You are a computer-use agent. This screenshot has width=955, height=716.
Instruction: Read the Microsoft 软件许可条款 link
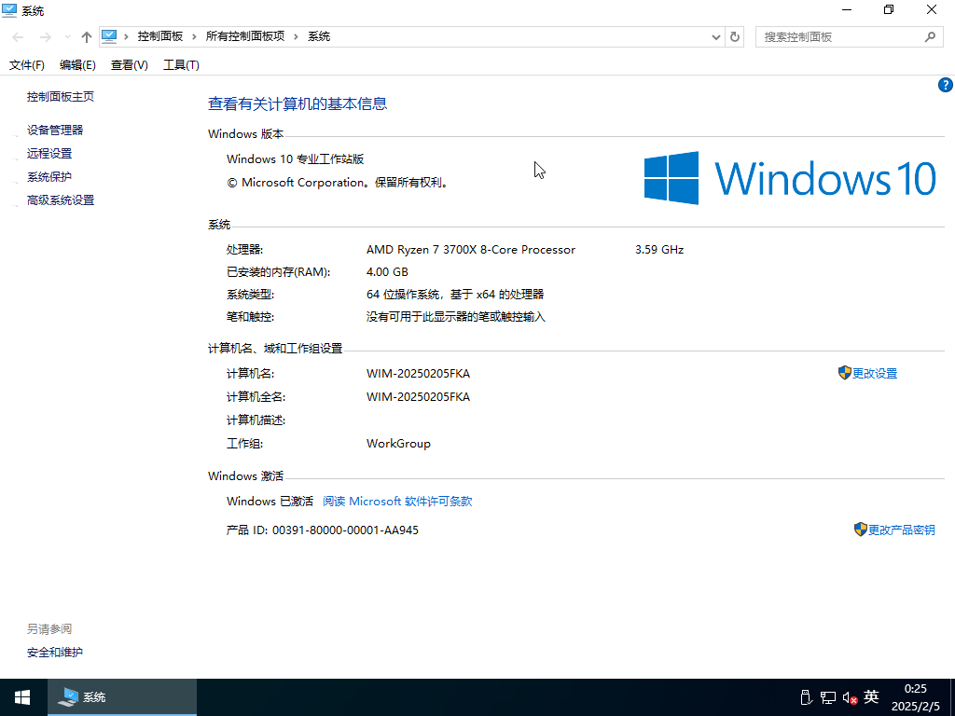[x=397, y=501]
